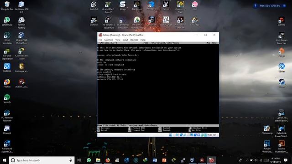Click the Right Ctrl host key indicator

click(x=212, y=135)
